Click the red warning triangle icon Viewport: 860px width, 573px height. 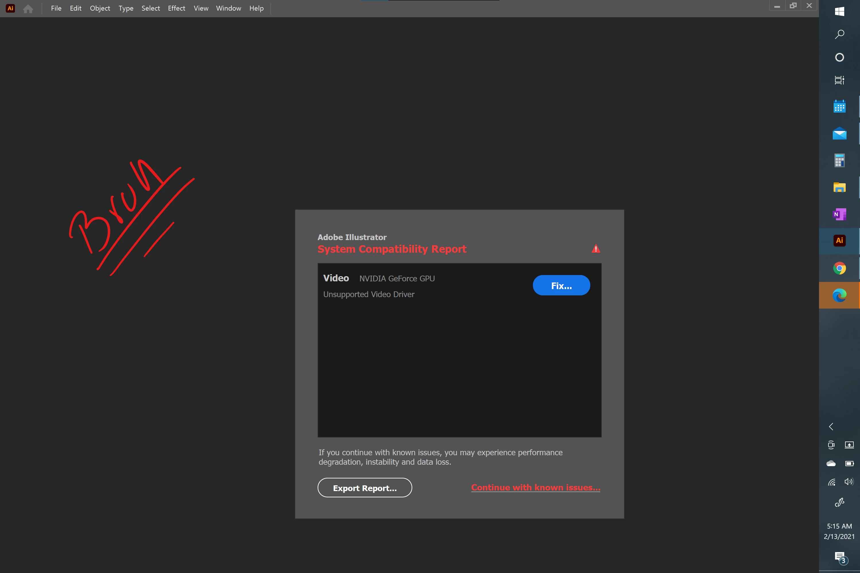click(x=596, y=249)
